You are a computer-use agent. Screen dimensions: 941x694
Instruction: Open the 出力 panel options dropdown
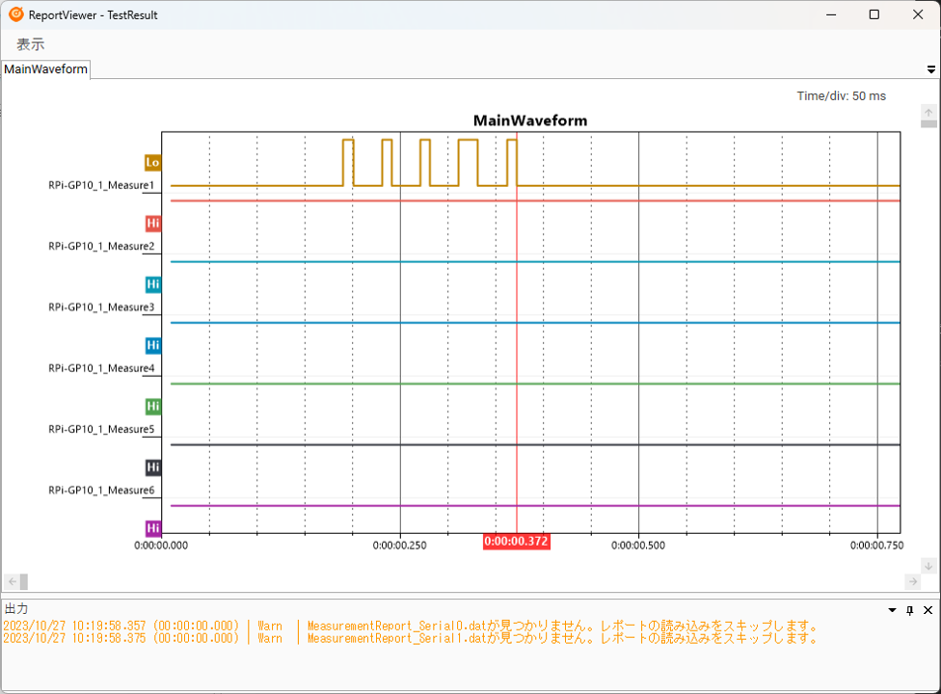click(892, 610)
